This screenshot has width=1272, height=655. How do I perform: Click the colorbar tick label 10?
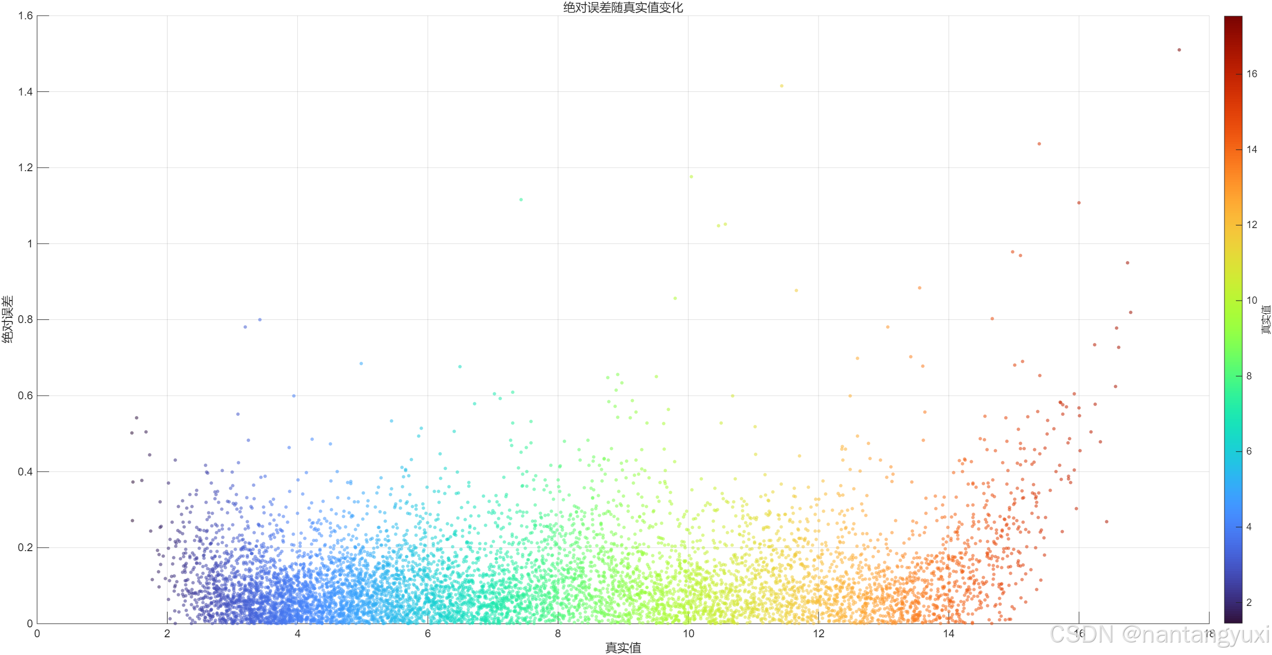click(x=1252, y=301)
